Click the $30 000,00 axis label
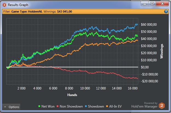 (x=149, y=46)
